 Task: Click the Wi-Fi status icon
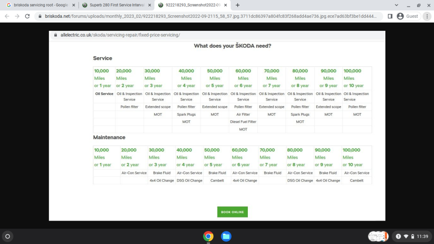pos(406,236)
